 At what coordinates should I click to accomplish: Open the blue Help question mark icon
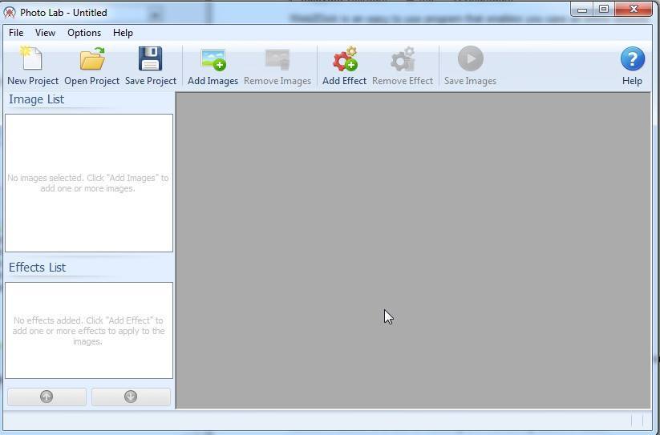pyautogui.click(x=632, y=58)
